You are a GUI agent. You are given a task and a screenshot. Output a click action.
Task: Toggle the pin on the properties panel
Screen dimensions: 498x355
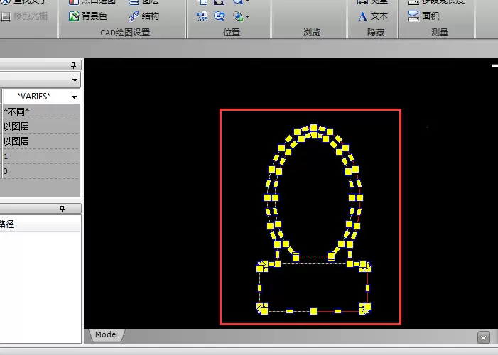pos(73,65)
